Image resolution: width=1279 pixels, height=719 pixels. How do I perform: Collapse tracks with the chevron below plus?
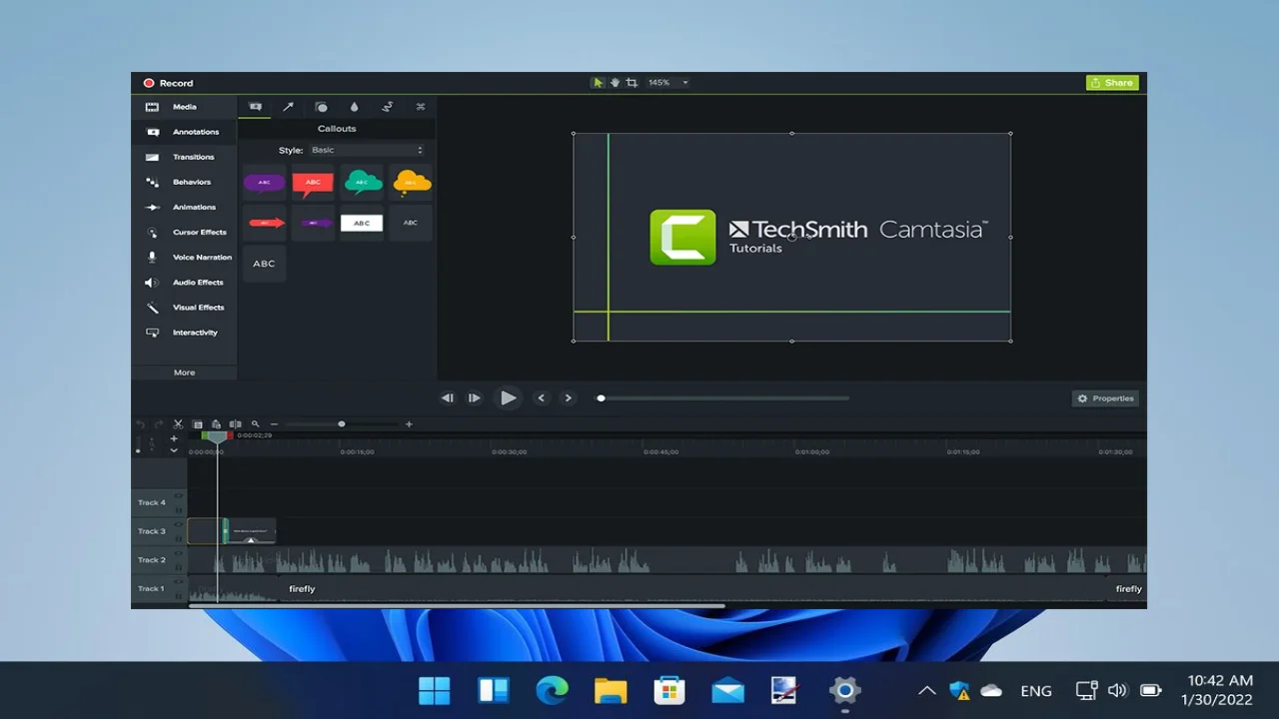(174, 450)
